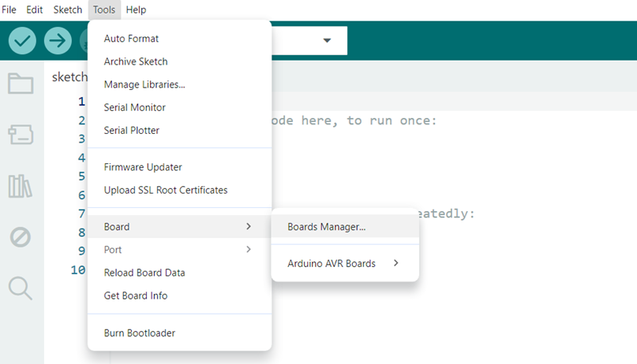Expand the Board submenu chevron
Screen dimensions: 637x364
(x=248, y=226)
